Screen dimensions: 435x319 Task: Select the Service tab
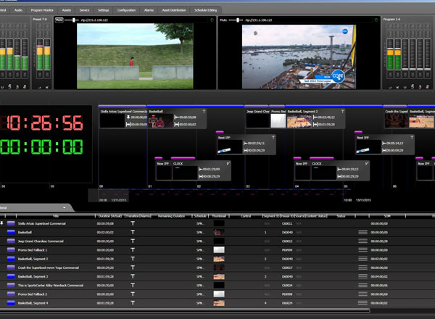pos(84,10)
